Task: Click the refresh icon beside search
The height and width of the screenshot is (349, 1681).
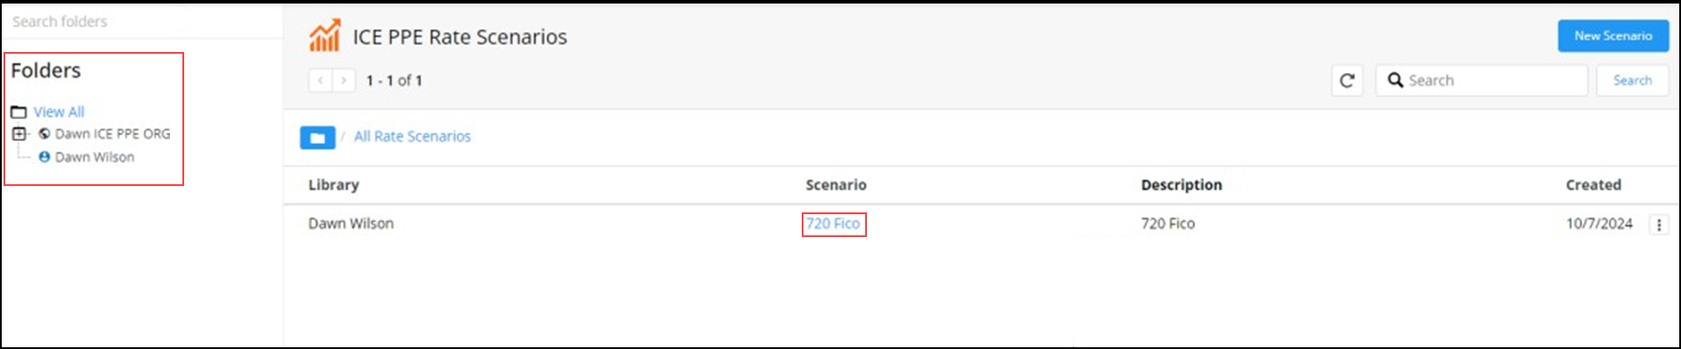Action: 1347,80
